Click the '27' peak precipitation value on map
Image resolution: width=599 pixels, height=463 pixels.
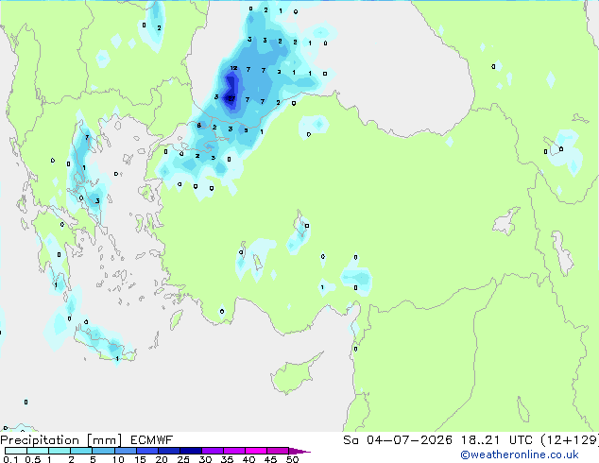coord(231,98)
